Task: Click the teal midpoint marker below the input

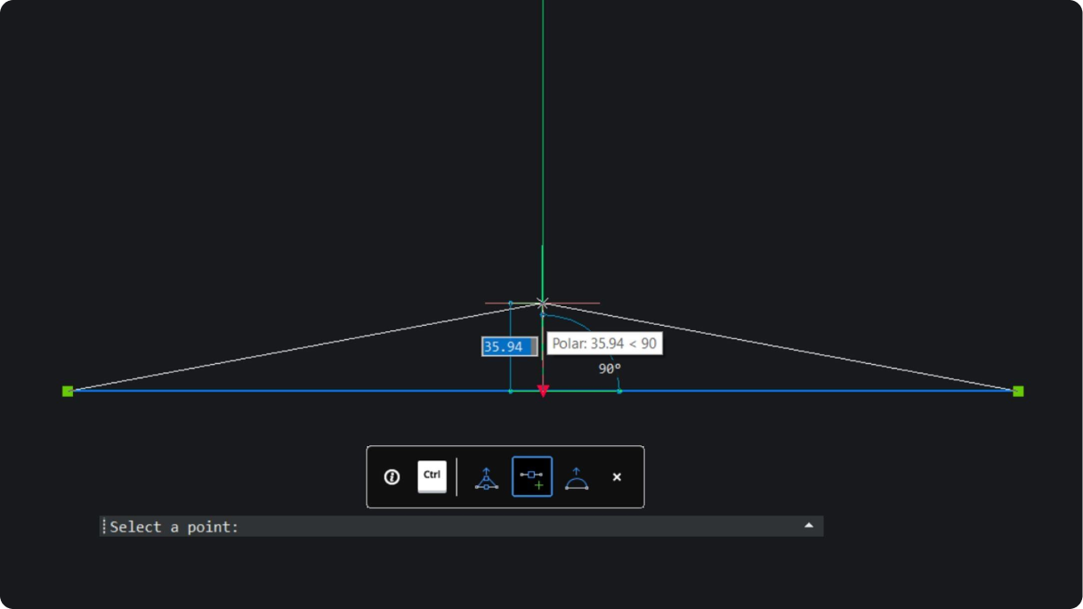Action: click(x=510, y=390)
